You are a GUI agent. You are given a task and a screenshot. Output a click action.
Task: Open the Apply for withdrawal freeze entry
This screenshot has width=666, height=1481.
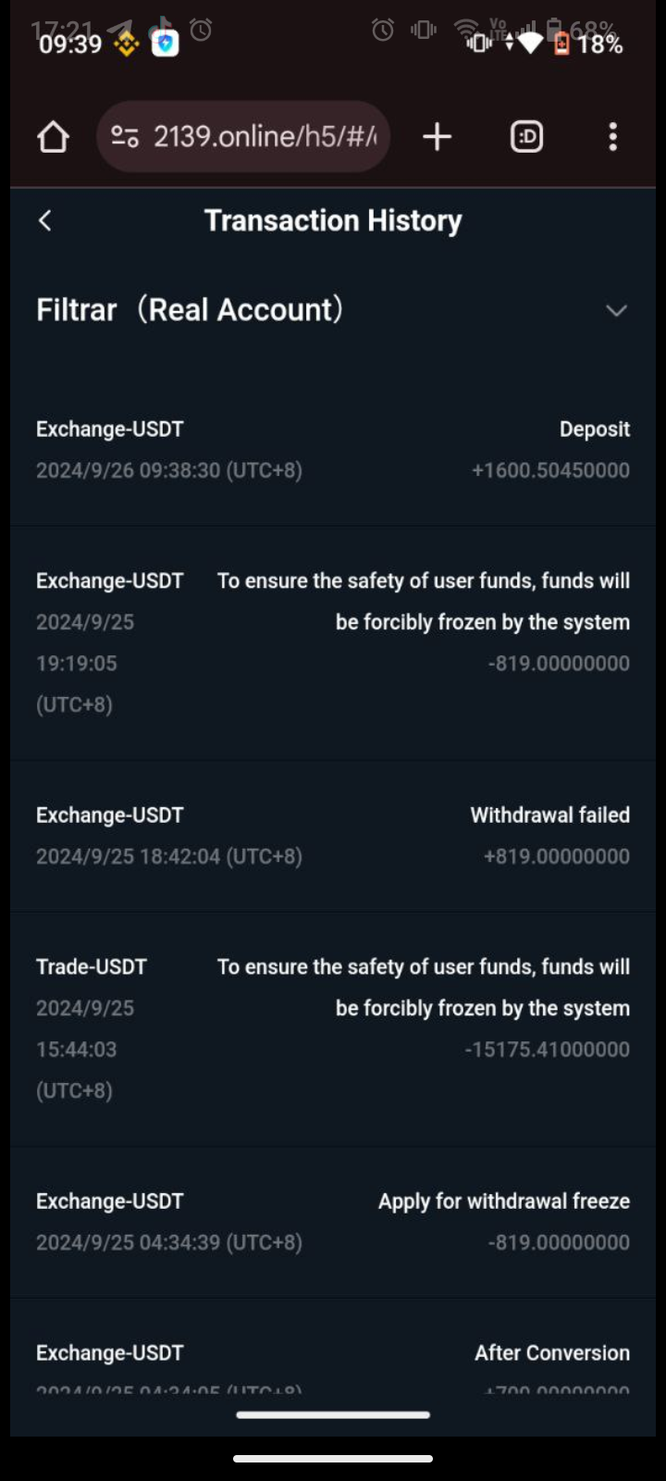pos(333,1222)
